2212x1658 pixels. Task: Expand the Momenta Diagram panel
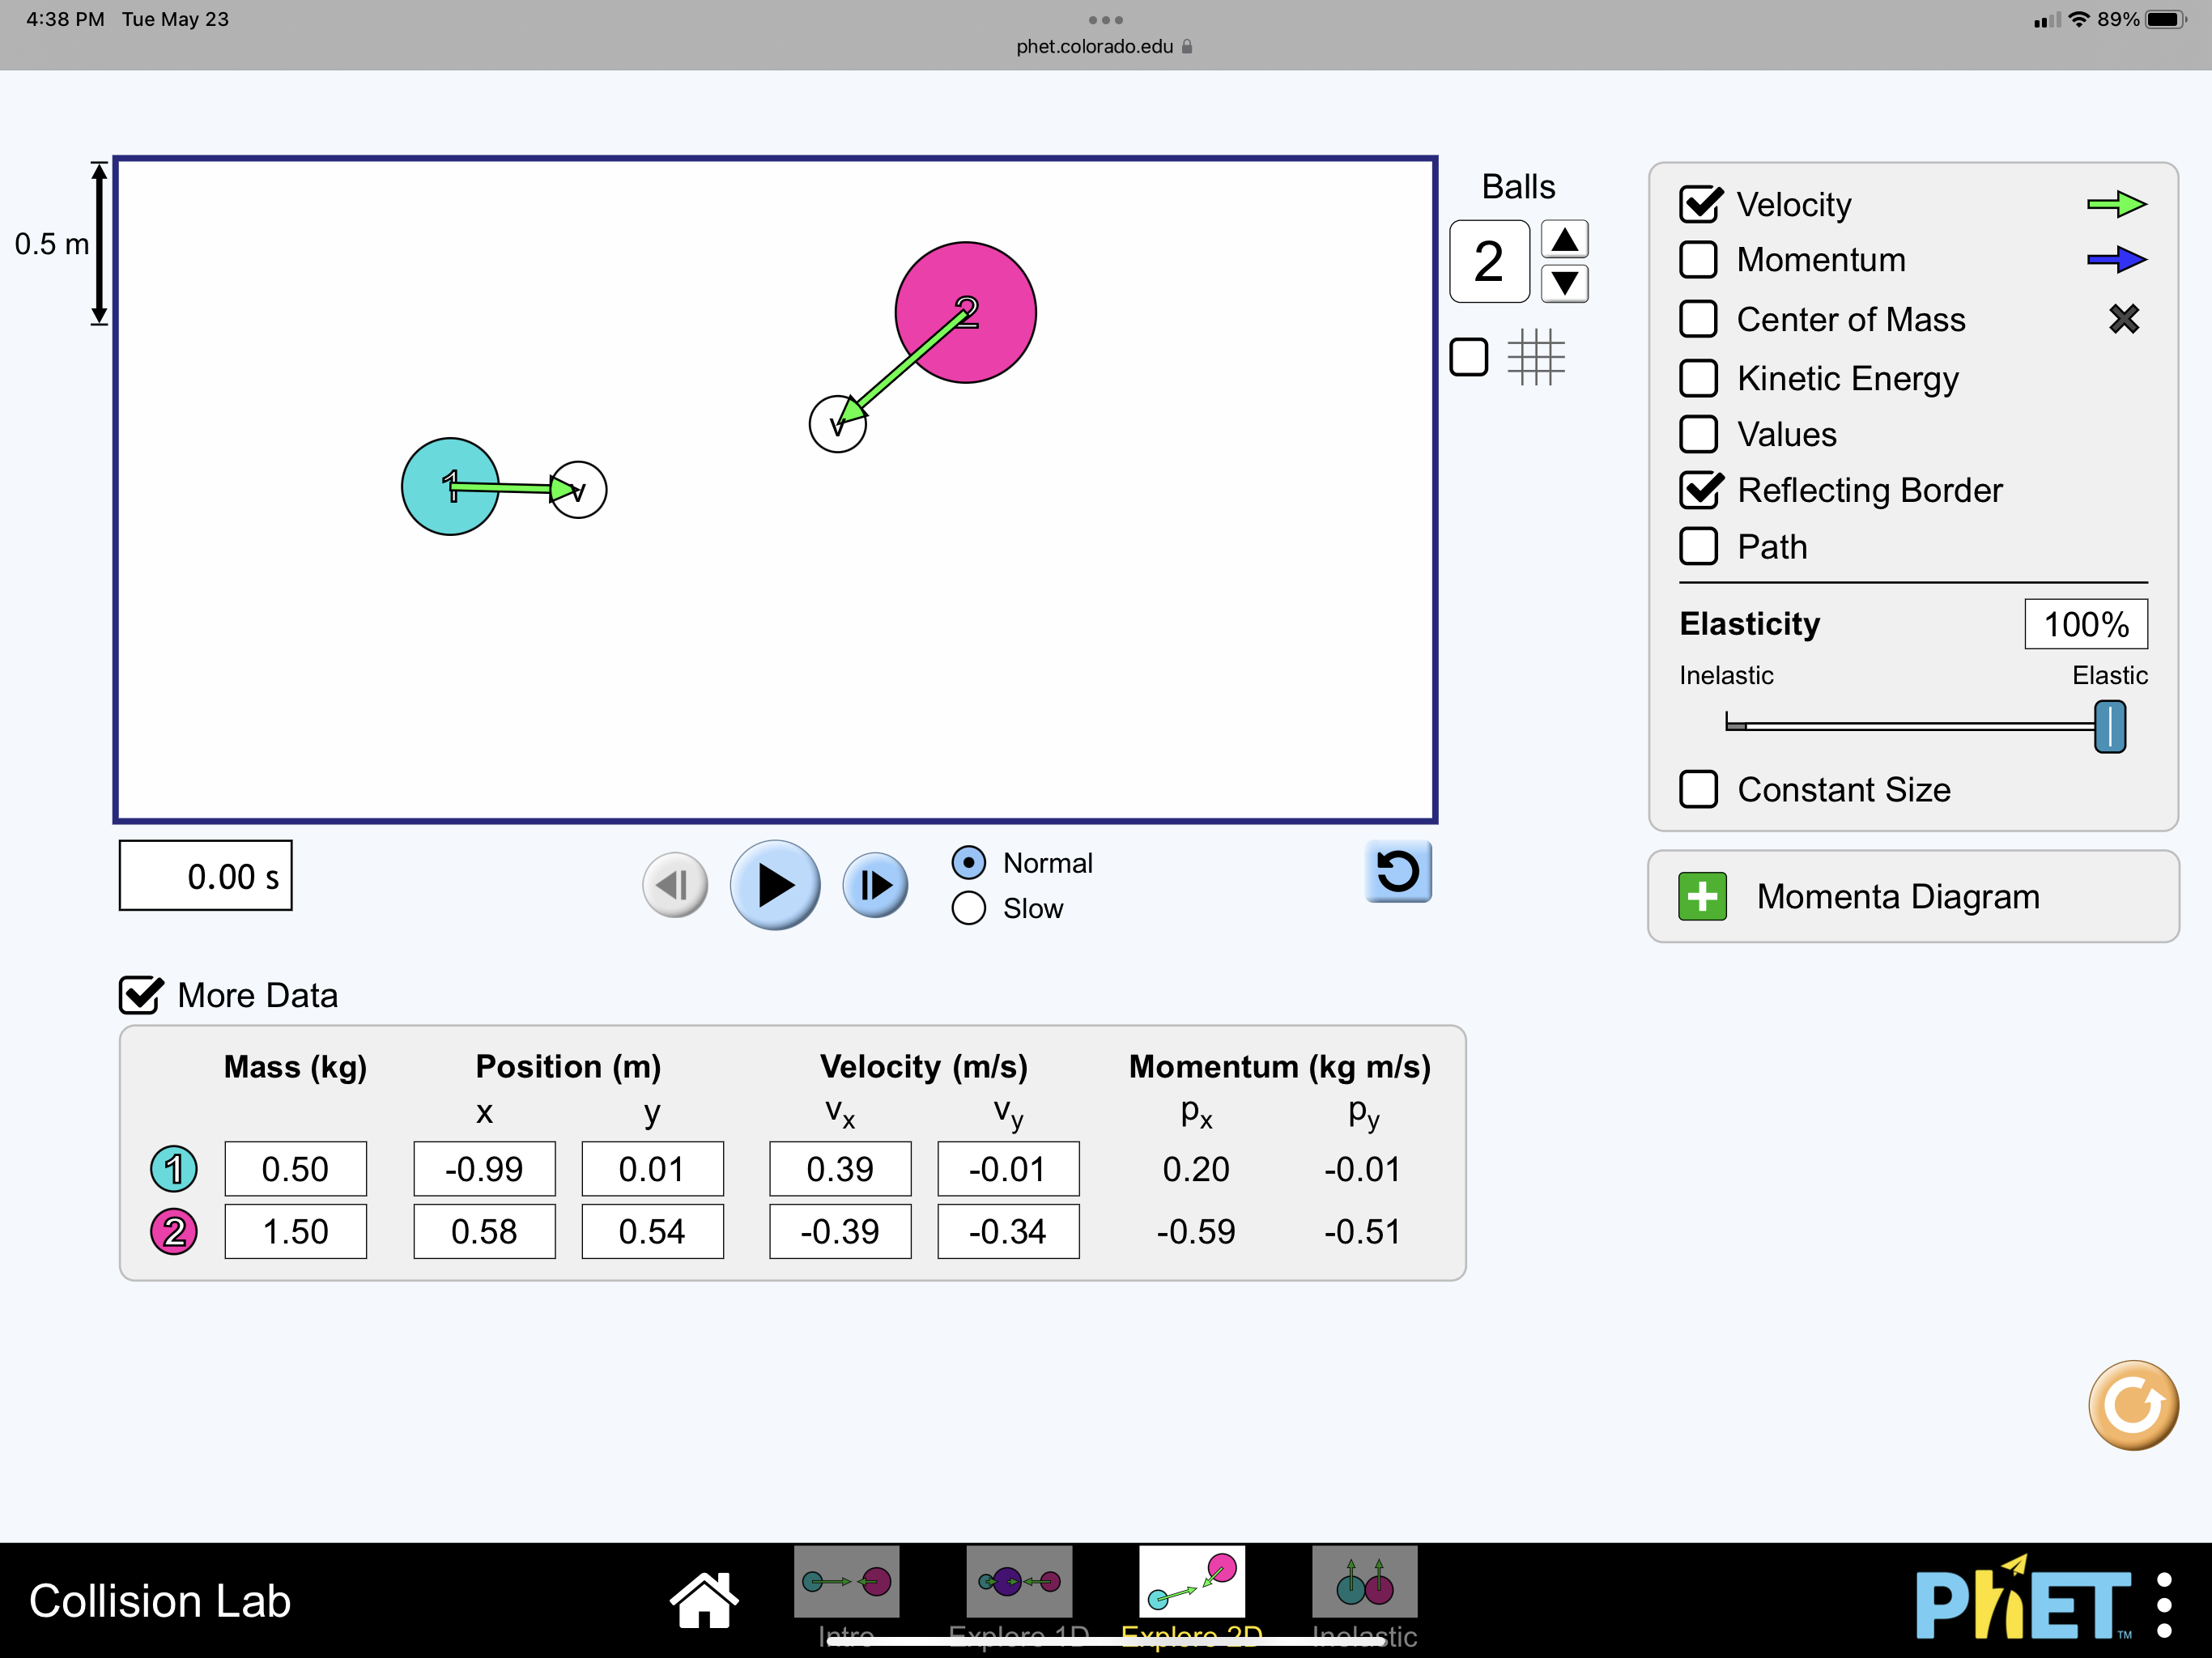[x=1702, y=896]
